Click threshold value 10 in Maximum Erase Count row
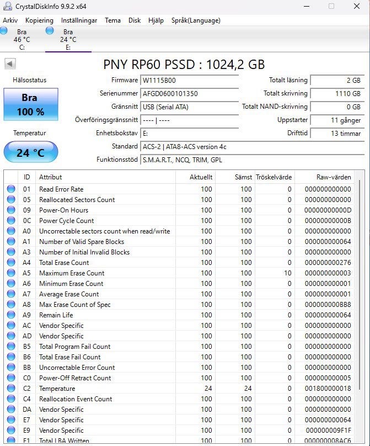This screenshot has height=446, width=370. click(x=288, y=273)
